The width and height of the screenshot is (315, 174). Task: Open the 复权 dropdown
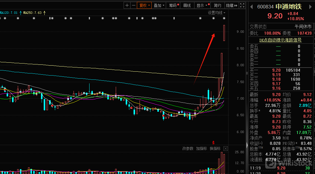[144, 5]
